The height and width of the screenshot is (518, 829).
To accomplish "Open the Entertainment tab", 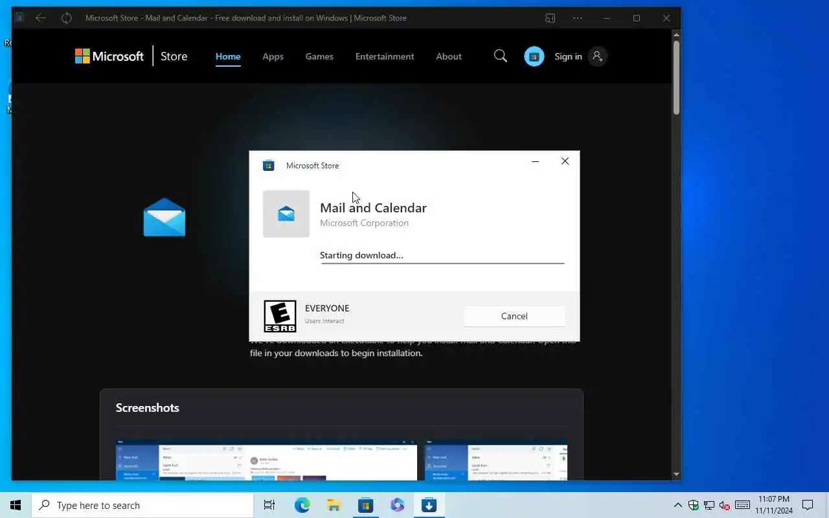I will click(385, 56).
